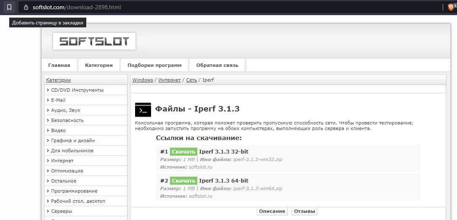Follow the Windows breadcrumb link
Image resolution: width=457 pixels, height=220 pixels.
tap(143, 80)
